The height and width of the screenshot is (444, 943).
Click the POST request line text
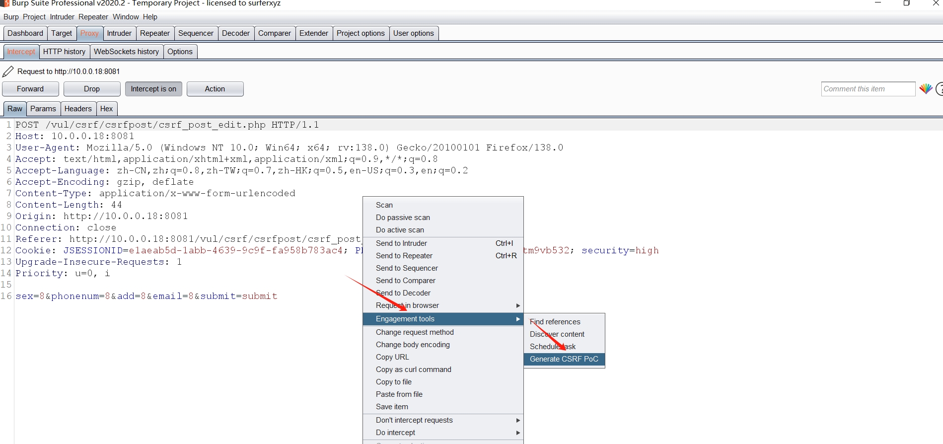point(167,125)
